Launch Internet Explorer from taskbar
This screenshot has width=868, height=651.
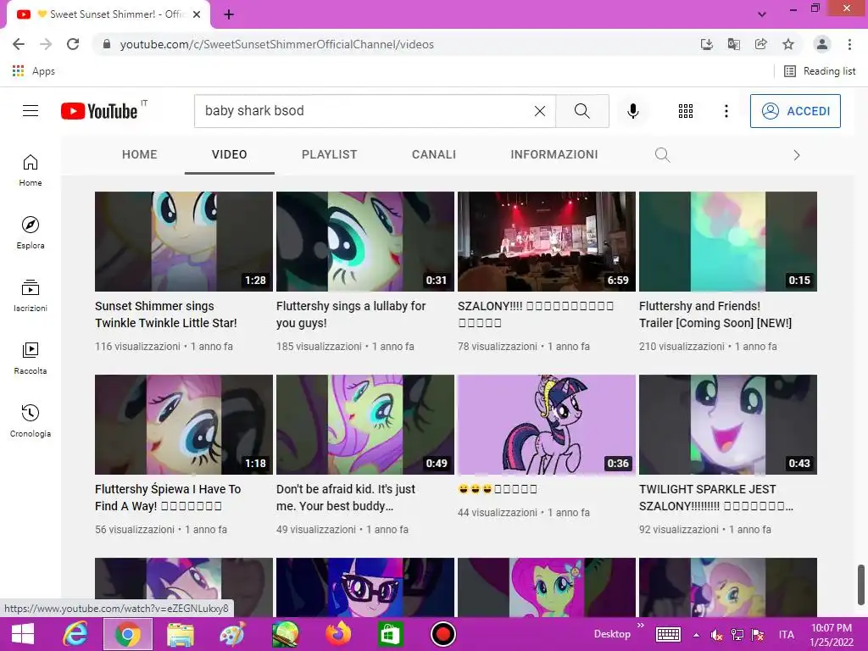point(75,634)
